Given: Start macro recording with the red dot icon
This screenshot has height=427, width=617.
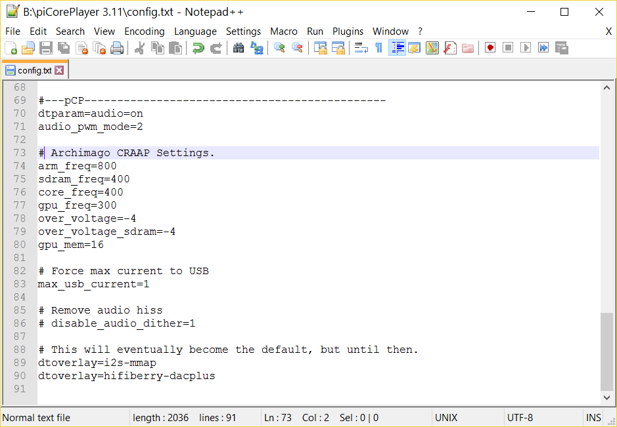Looking at the screenshot, I should [490, 48].
